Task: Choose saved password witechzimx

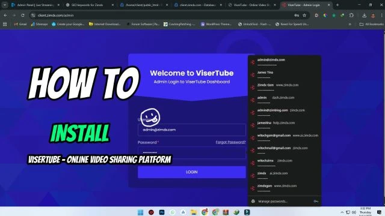Action: tap(285, 163)
